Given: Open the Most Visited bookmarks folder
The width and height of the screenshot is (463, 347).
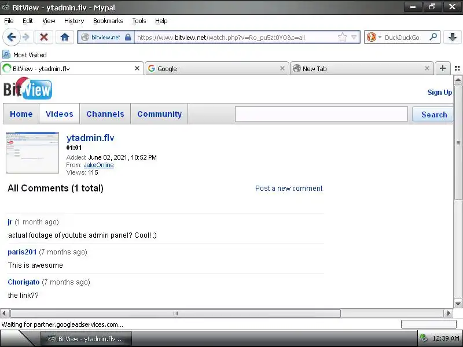Looking at the screenshot, I should [x=24, y=54].
